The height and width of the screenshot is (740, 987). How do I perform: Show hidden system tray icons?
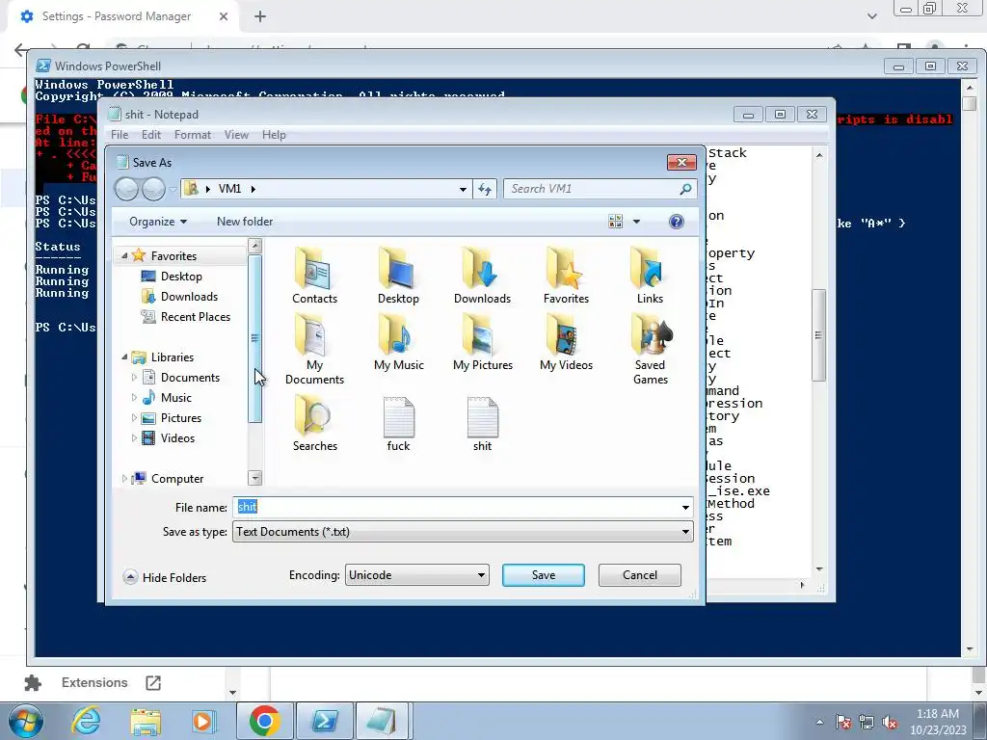tap(819, 723)
